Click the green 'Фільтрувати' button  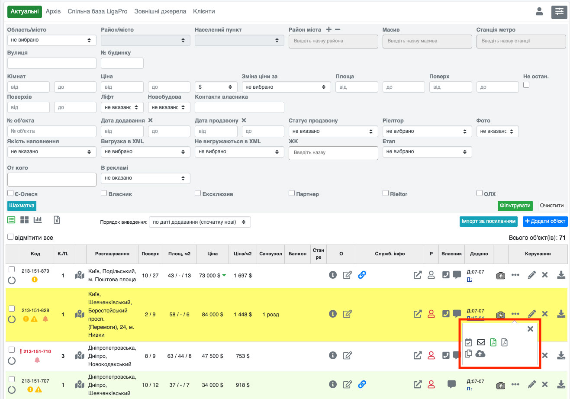[x=515, y=206]
